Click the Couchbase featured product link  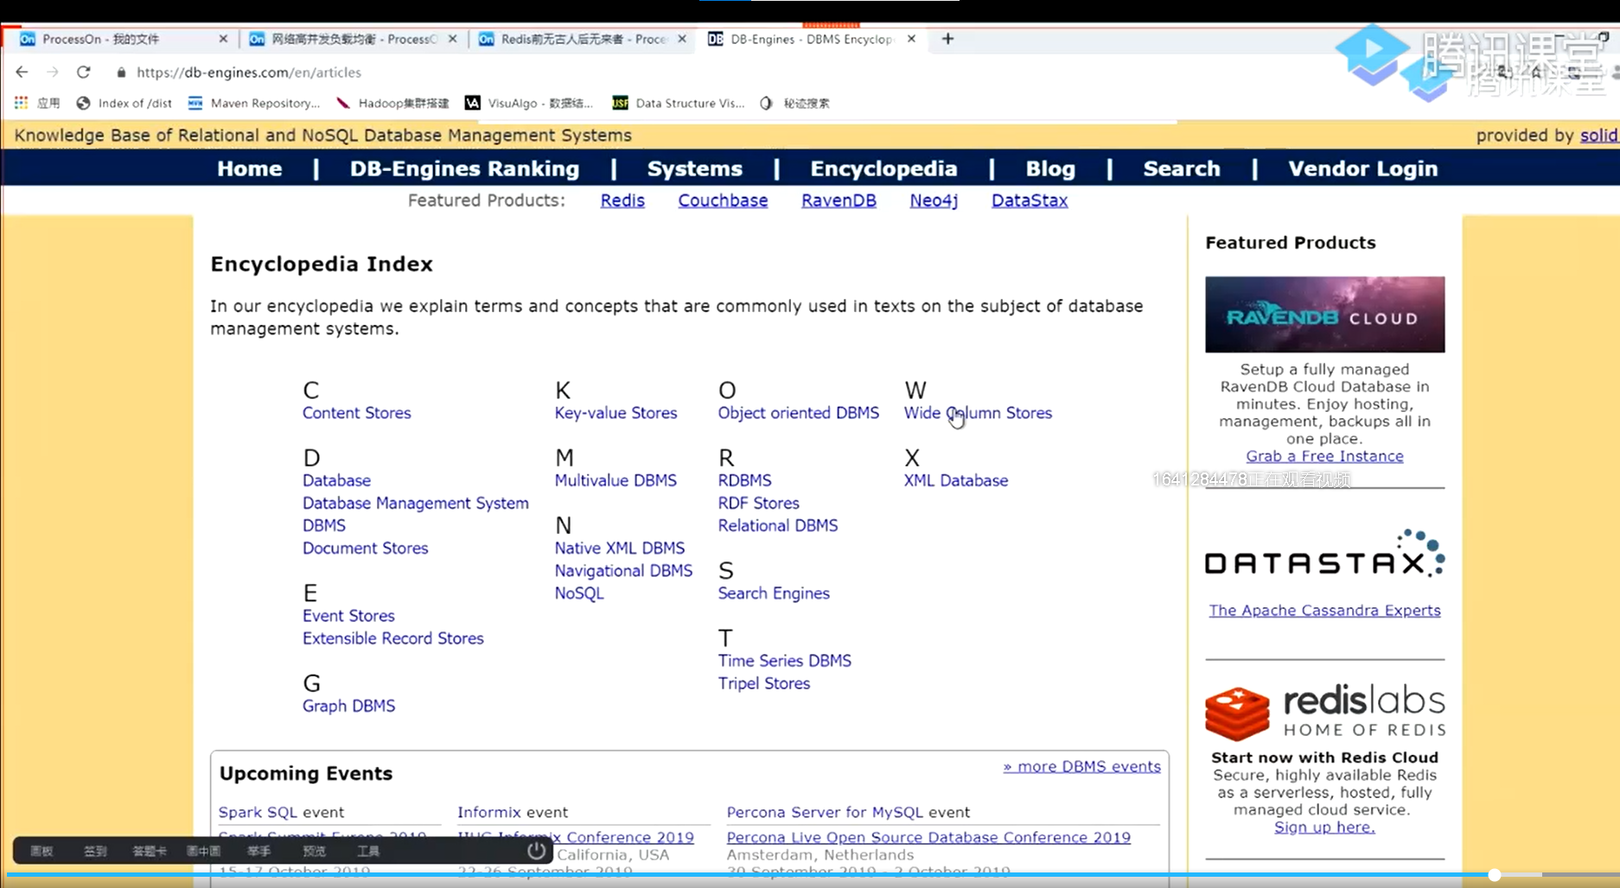click(723, 200)
